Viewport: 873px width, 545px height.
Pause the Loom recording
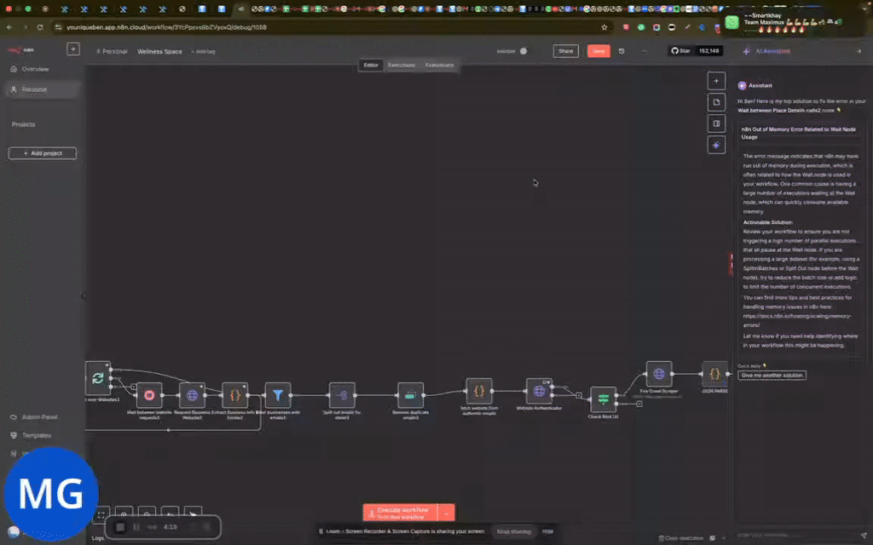[136, 526]
